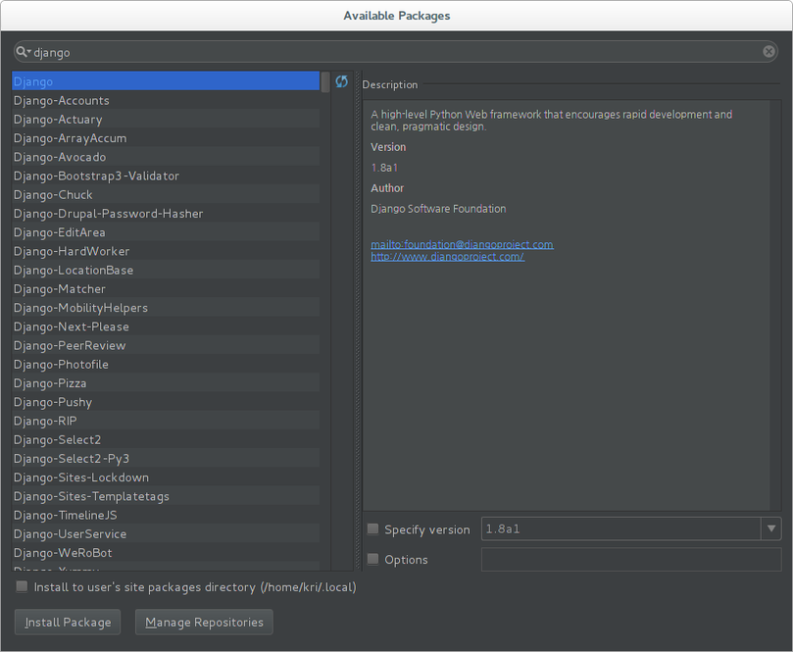Clear the django search text

tap(768, 52)
